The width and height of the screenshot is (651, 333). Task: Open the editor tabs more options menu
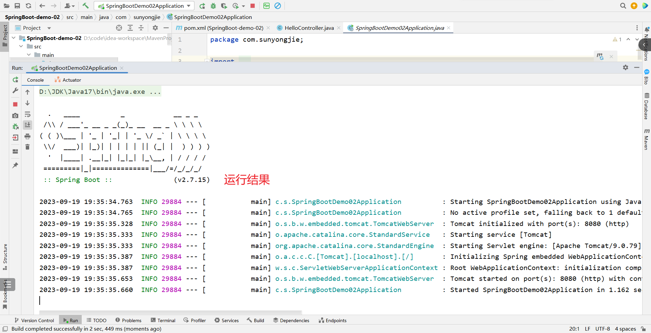click(x=637, y=28)
